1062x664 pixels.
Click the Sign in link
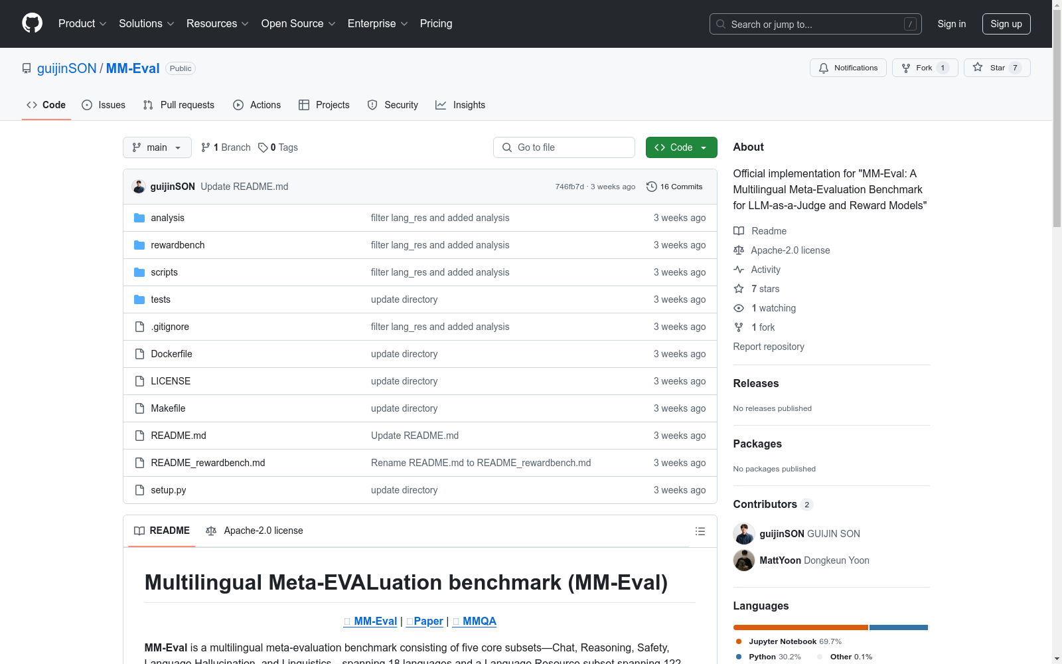952,24
